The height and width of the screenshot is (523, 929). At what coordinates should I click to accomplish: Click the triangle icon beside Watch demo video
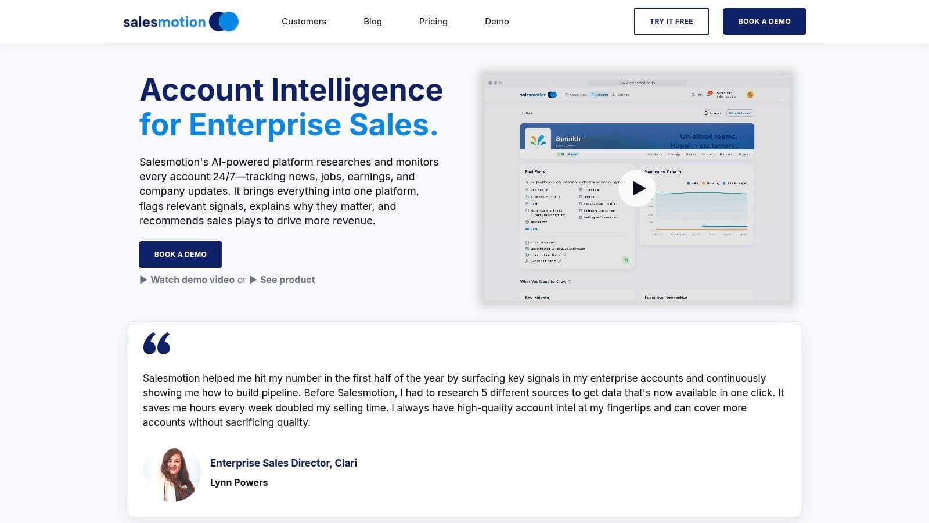click(x=143, y=280)
